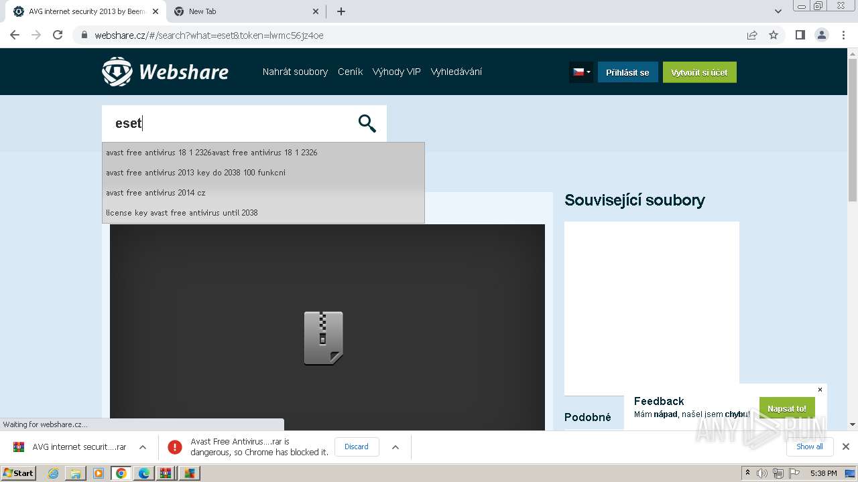Viewport: 858px width, 482px height.
Task: Click the taskbar clock 5:38 PM
Action: tap(823, 473)
